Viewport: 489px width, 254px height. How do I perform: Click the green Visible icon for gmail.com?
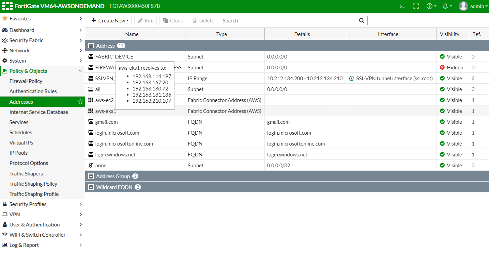tap(442, 122)
